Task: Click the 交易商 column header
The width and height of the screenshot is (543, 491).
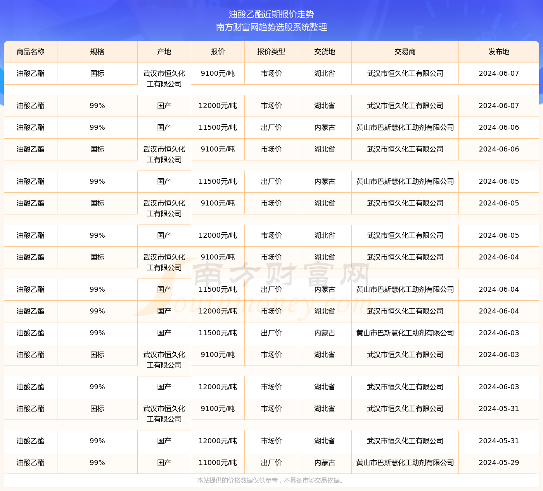Action: pyautogui.click(x=405, y=52)
